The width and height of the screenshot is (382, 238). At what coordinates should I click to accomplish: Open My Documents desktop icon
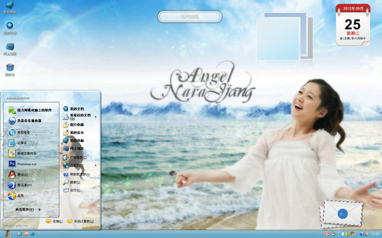(10, 28)
